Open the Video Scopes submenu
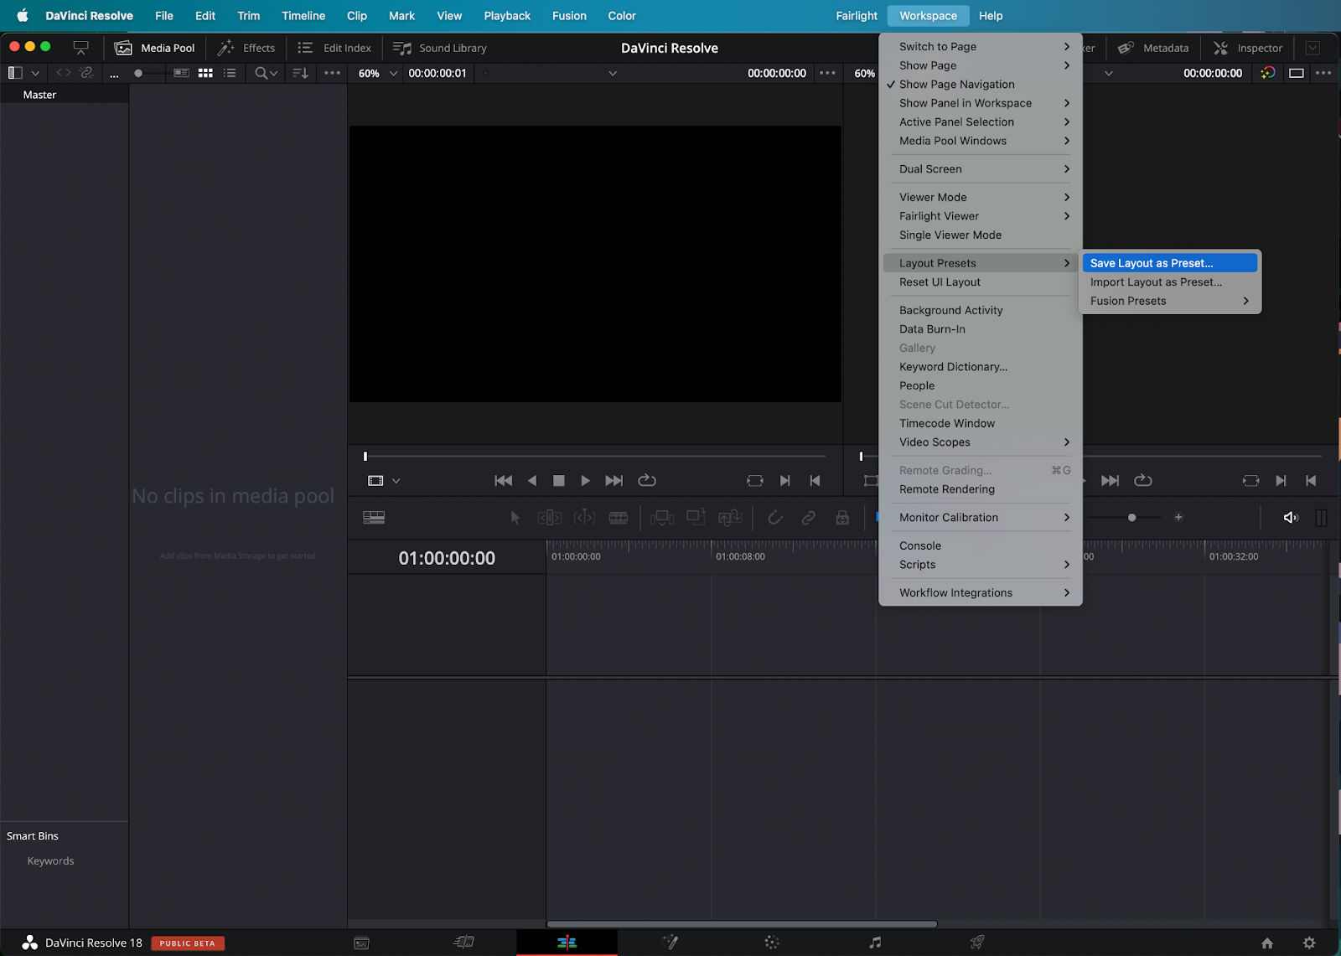The height and width of the screenshot is (956, 1341). point(934,442)
